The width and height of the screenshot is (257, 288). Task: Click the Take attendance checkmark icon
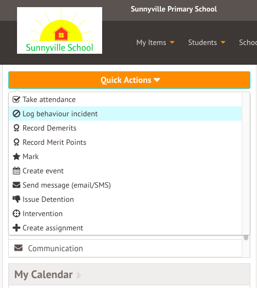pos(16,99)
